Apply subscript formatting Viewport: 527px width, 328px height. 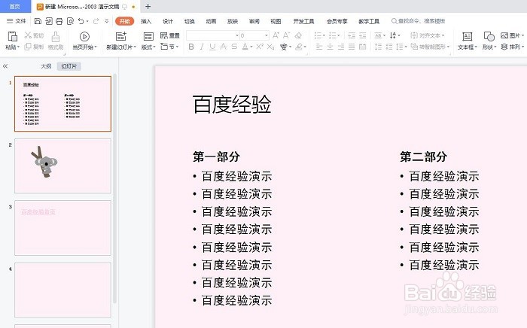click(270, 47)
